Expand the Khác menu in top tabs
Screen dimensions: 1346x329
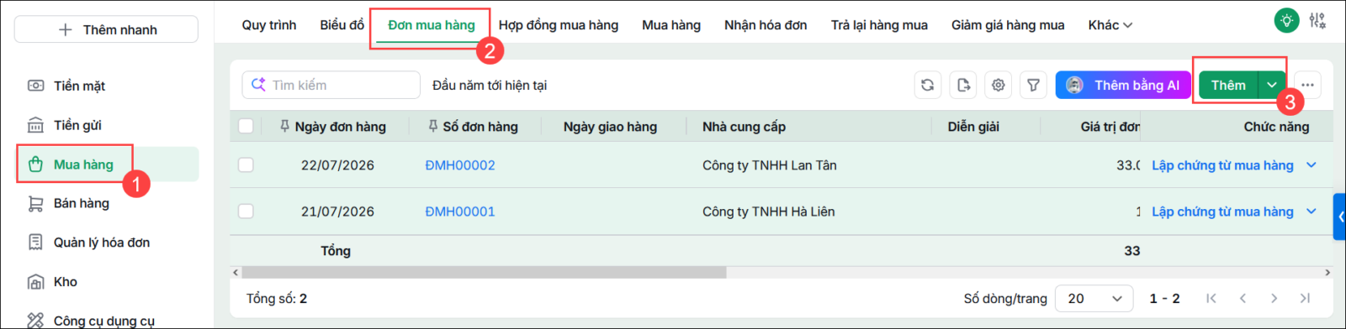tap(1110, 25)
